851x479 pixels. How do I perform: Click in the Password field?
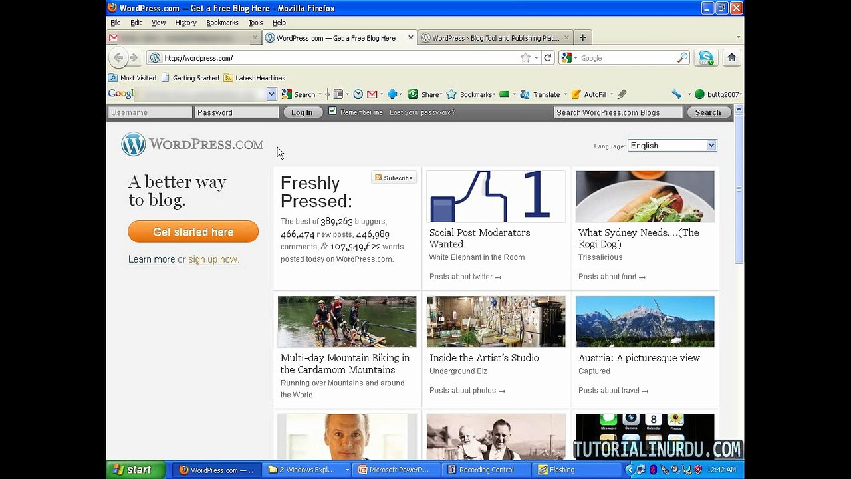[237, 112]
